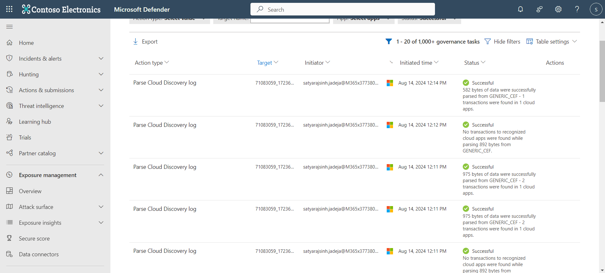Image resolution: width=605 pixels, height=273 pixels.
Task: Click the Search box
Action: [x=343, y=9]
